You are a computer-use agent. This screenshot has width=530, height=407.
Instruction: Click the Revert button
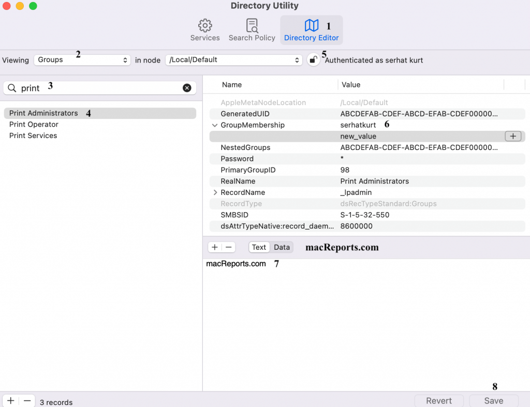pos(439,401)
